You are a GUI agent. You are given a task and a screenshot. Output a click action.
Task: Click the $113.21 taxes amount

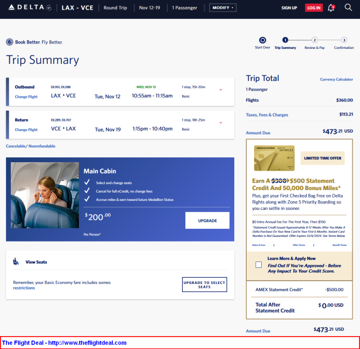(x=346, y=114)
